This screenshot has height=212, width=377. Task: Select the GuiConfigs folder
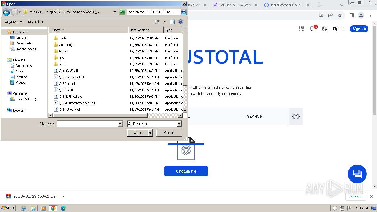[x=66, y=45]
